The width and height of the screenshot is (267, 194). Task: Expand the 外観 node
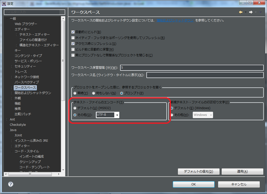tap(12, 98)
